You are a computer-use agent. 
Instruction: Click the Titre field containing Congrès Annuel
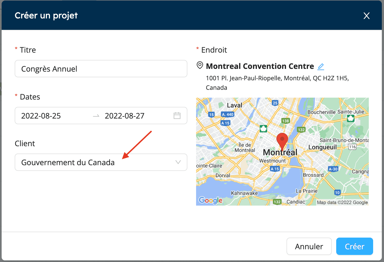[x=101, y=69]
